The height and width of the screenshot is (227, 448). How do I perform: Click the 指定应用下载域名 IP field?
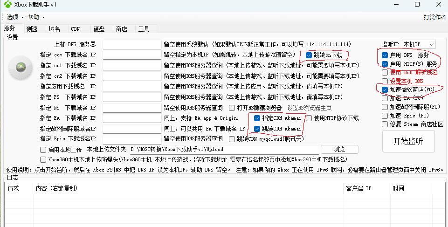[x=132, y=87]
